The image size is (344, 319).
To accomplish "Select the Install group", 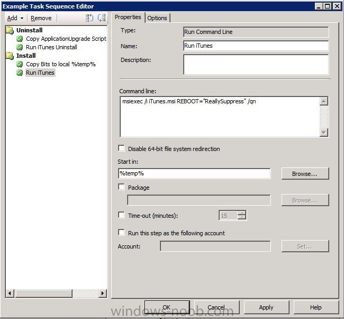I will pyautogui.click(x=26, y=56).
